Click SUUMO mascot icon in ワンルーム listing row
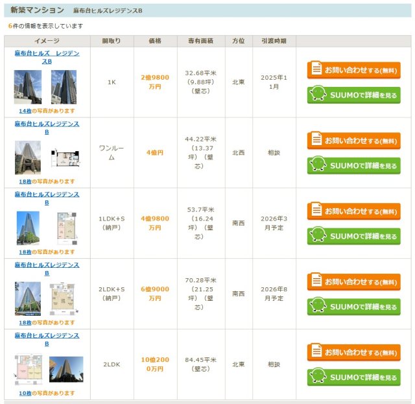This screenshot has height=404, width=415. click(317, 165)
